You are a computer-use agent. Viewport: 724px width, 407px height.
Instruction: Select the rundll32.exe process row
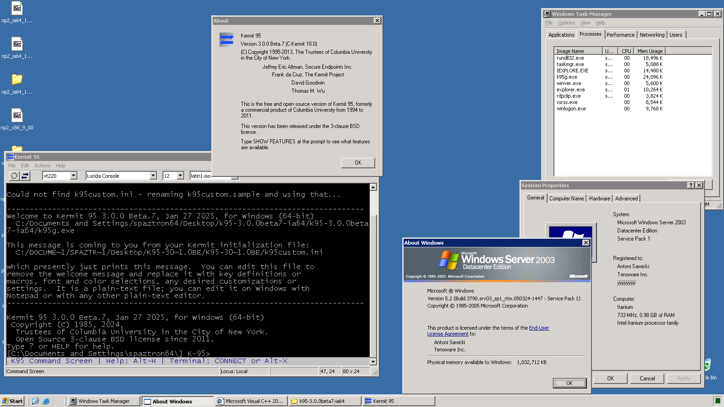[609, 58]
